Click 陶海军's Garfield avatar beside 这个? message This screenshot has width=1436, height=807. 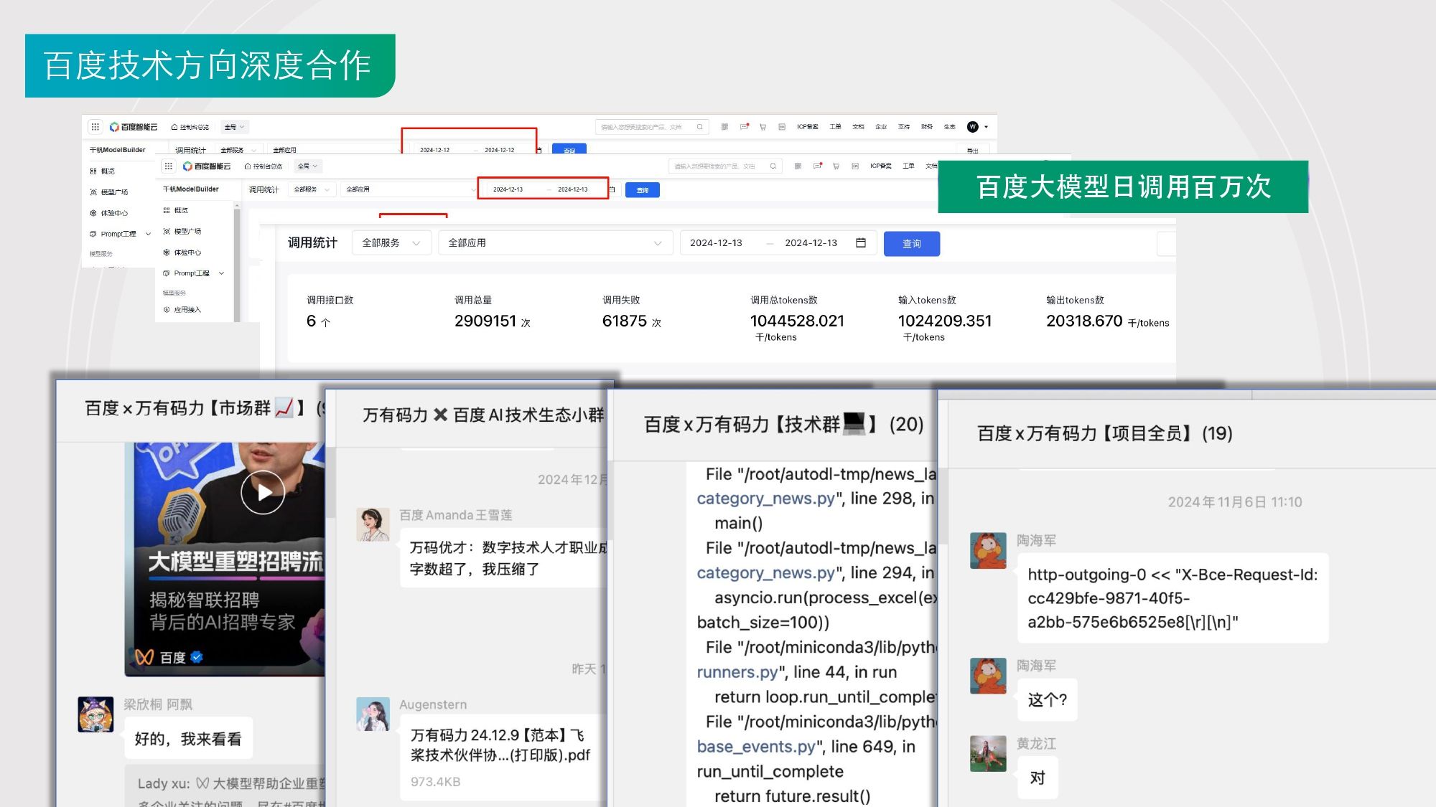tap(988, 676)
